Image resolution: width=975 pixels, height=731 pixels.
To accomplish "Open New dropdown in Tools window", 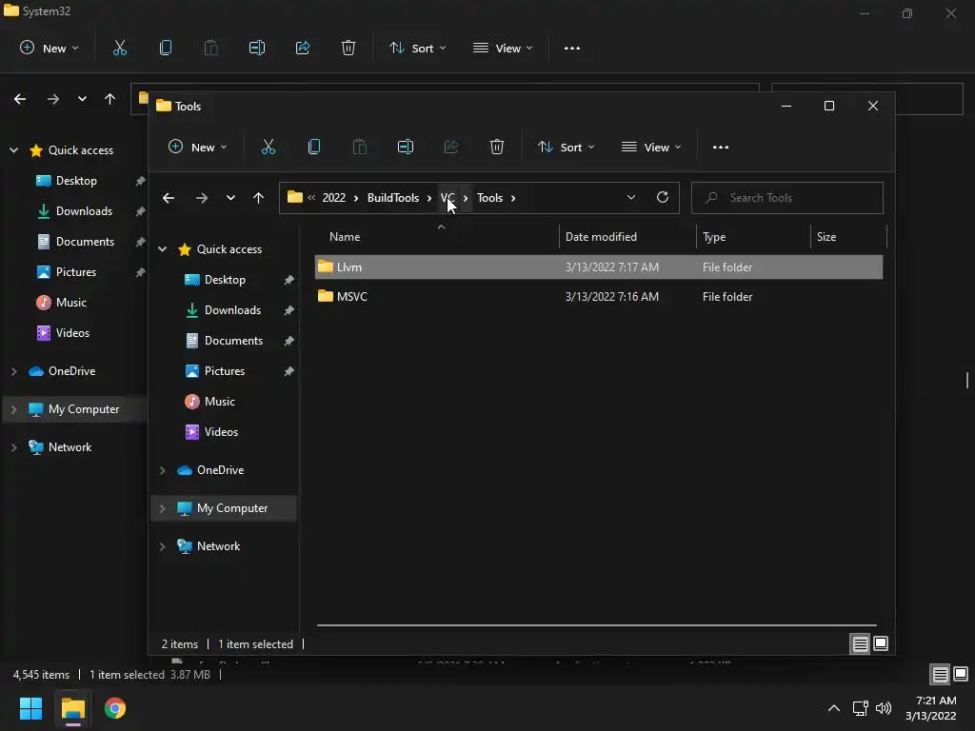I will coord(198,148).
